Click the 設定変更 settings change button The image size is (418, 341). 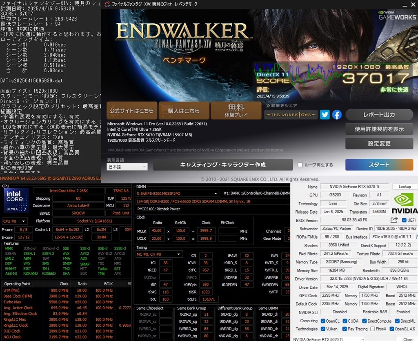coord(379,143)
